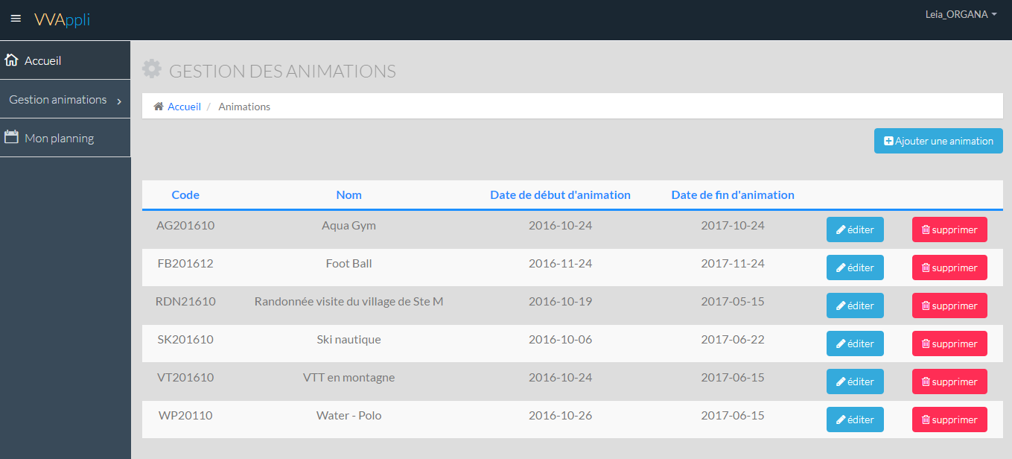Click the hamburger menu icon
Viewport: 1012px width, 459px height.
pyautogui.click(x=16, y=19)
